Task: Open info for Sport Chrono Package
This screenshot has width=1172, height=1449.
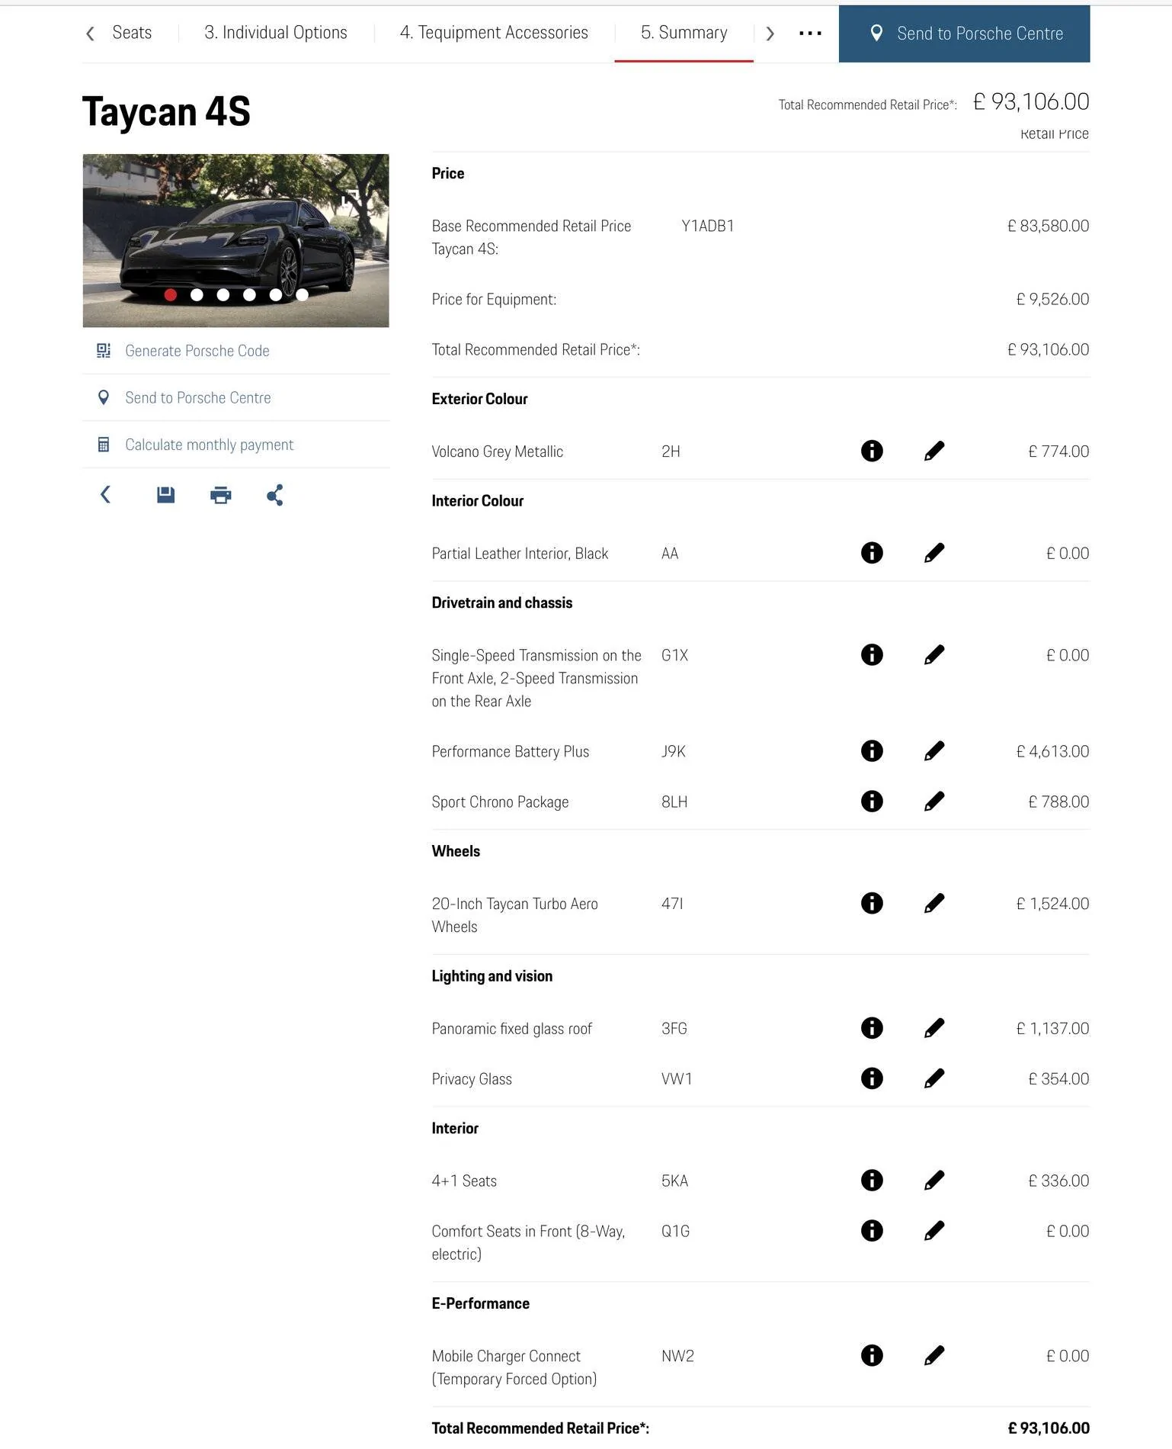Action: (x=872, y=802)
